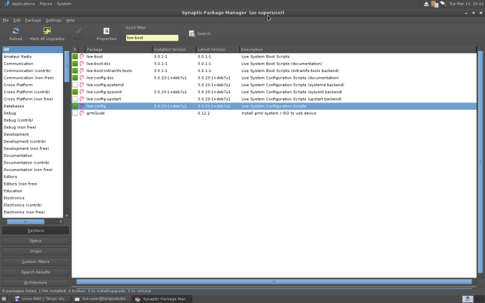The image size is (485, 303).
Task: Toggle status box for live-boot package
Action: click(x=75, y=56)
